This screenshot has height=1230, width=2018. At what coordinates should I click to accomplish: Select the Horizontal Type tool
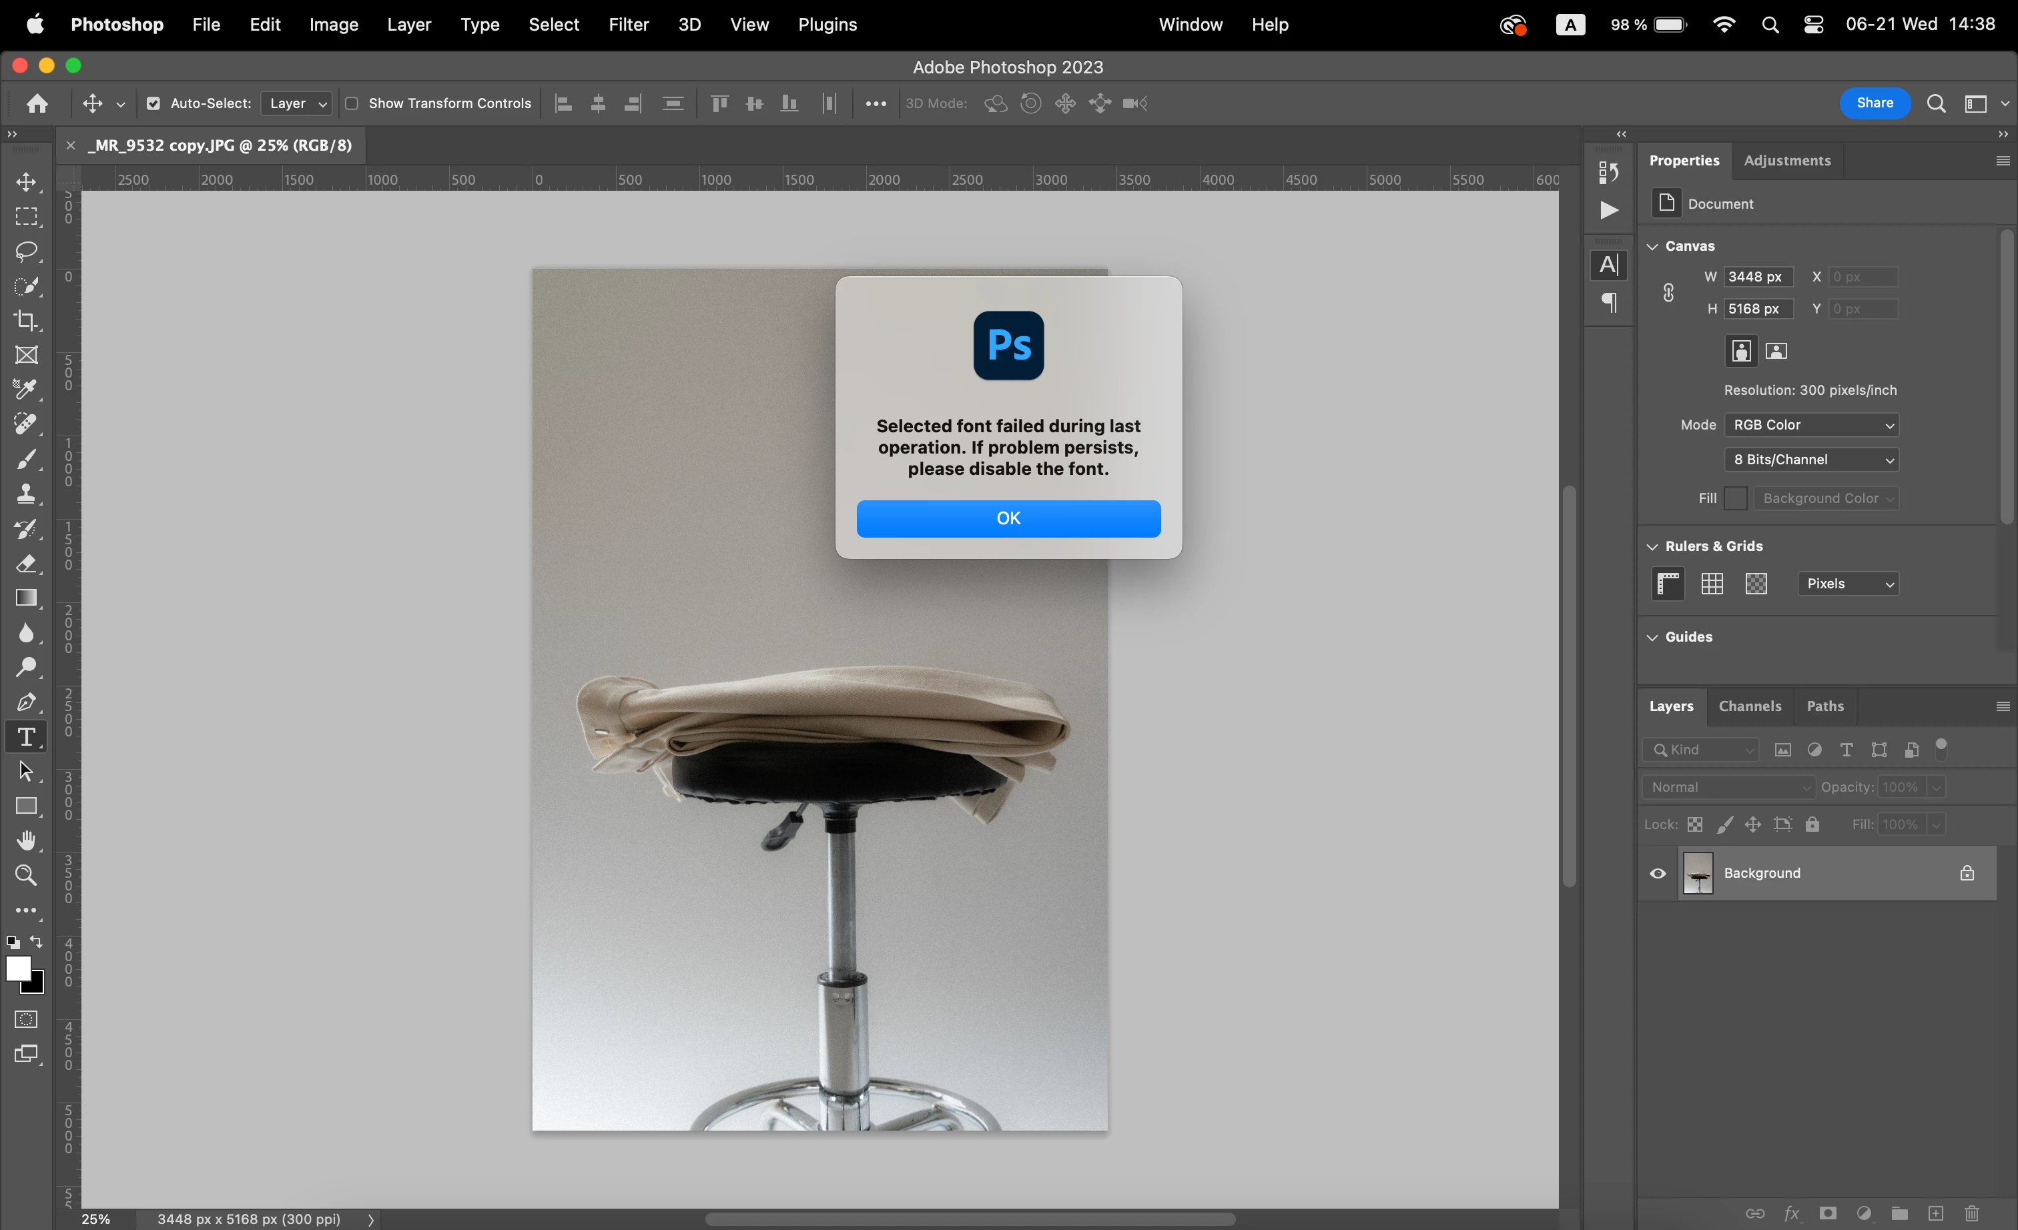[x=26, y=736]
